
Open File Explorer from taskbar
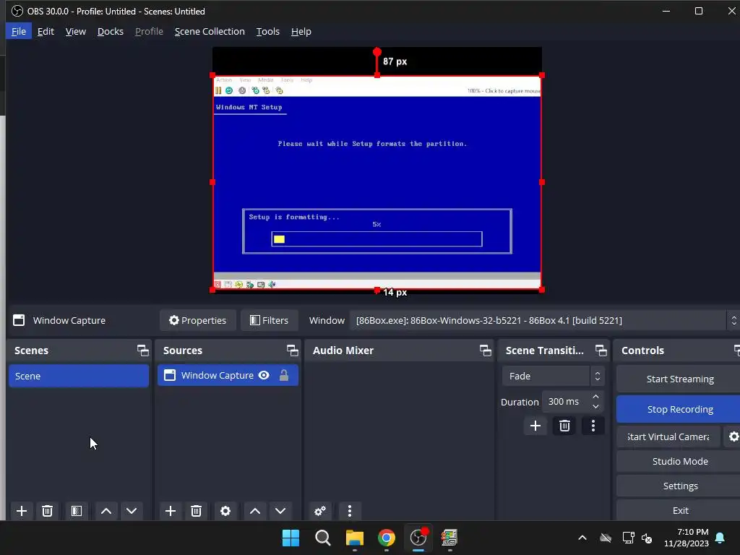[x=354, y=538]
